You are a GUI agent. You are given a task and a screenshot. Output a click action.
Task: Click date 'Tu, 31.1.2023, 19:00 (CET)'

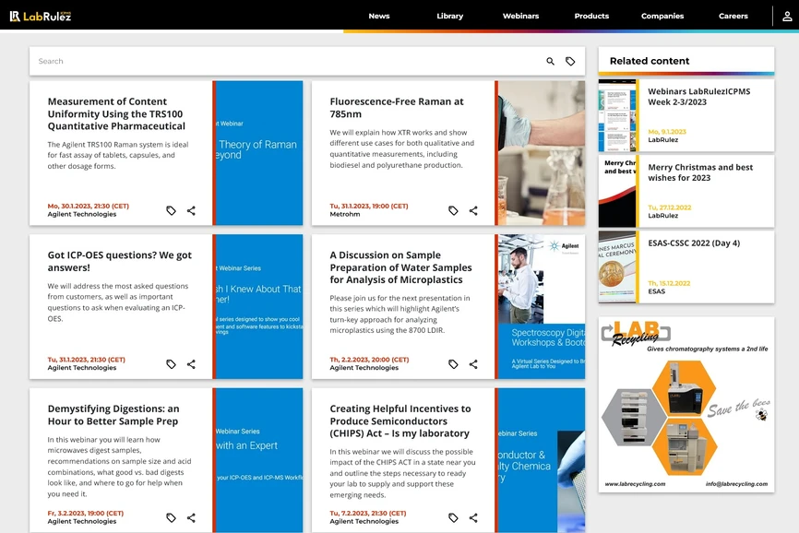(x=369, y=207)
